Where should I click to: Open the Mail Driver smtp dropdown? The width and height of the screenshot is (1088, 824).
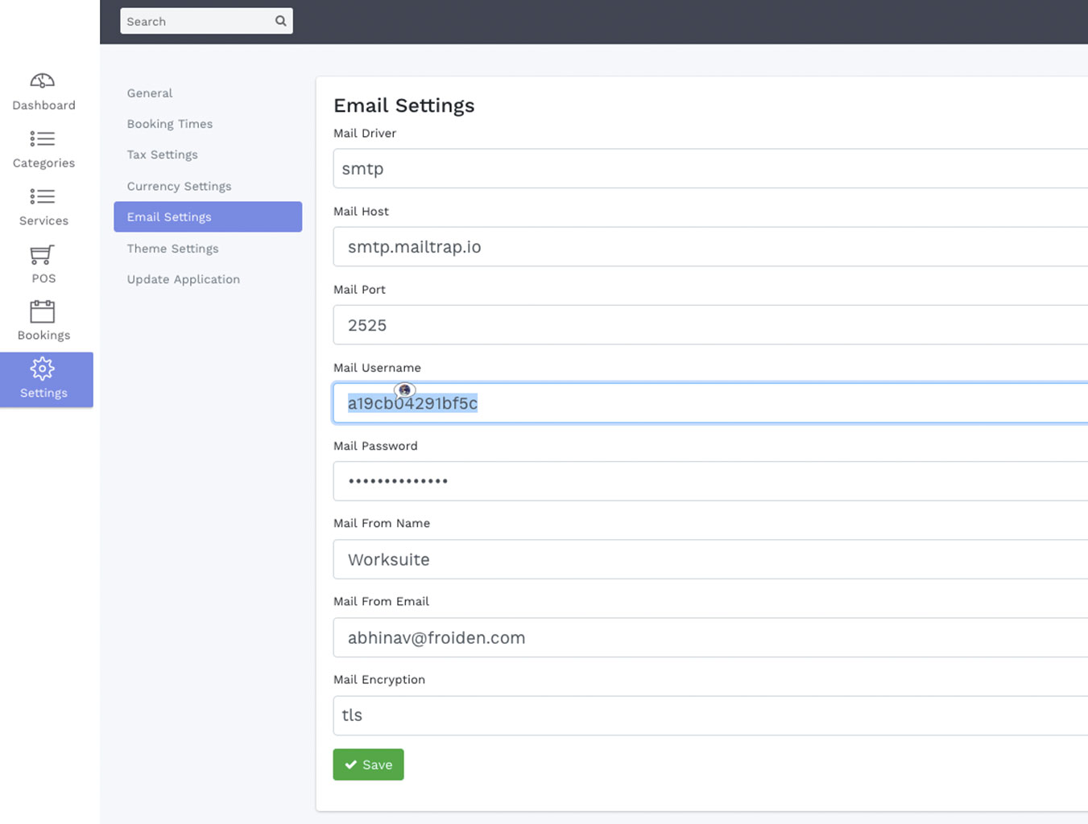(x=709, y=169)
